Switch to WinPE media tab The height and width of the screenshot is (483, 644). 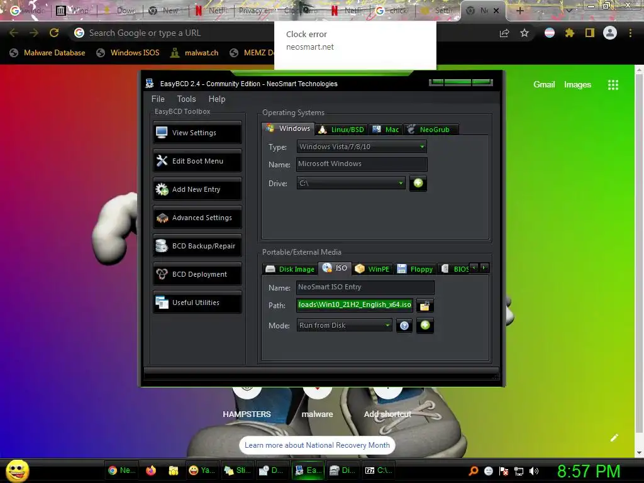point(372,269)
